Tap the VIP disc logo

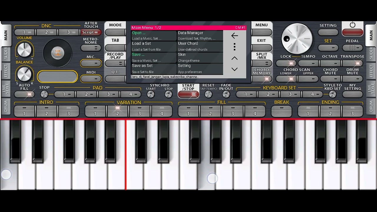tap(58, 53)
